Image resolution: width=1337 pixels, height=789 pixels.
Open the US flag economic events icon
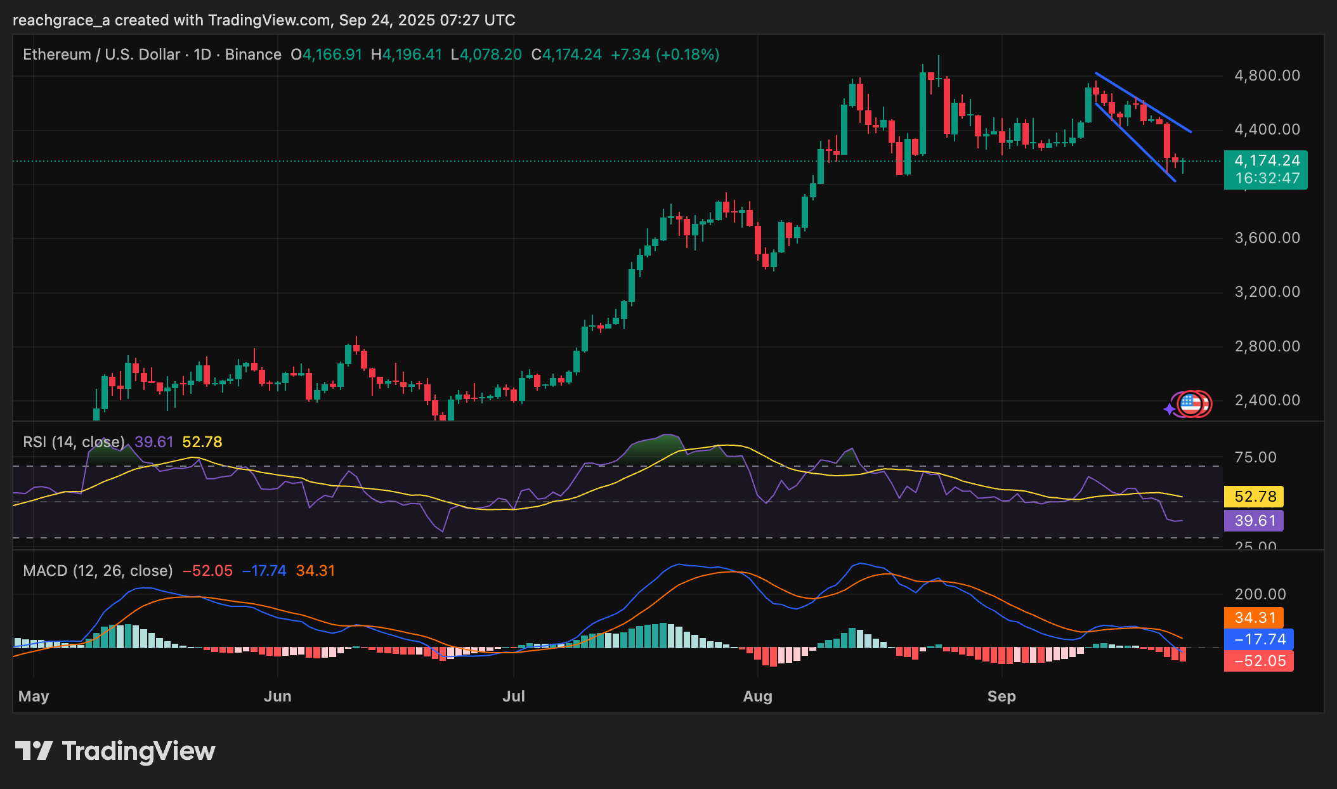[x=1192, y=404]
